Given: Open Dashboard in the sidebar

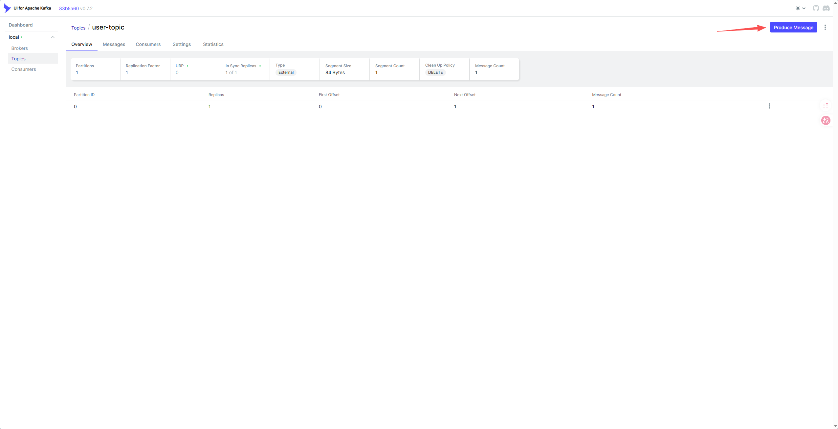Looking at the screenshot, I should [20, 25].
